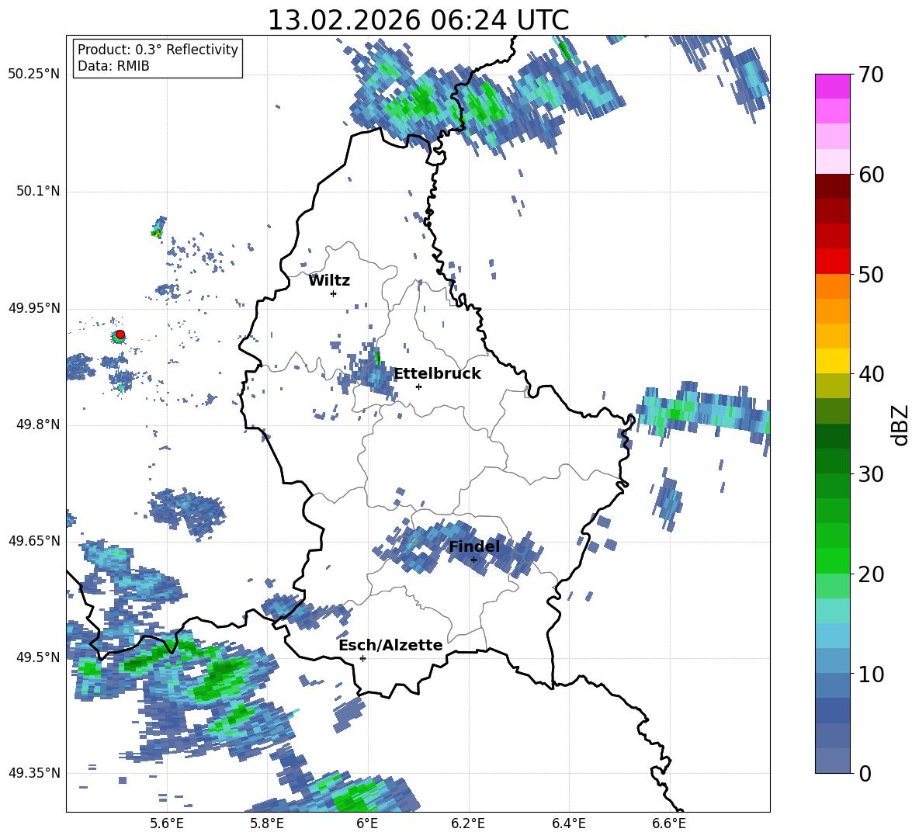Image resolution: width=919 pixels, height=839 pixels.
Task: Click the colorbar tick value 70
Action: tap(871, 75)
